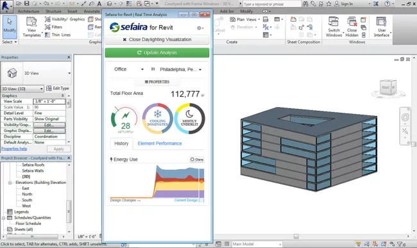
Task: Click the Cooling Dominated ring chart
Action: point(157,119)
